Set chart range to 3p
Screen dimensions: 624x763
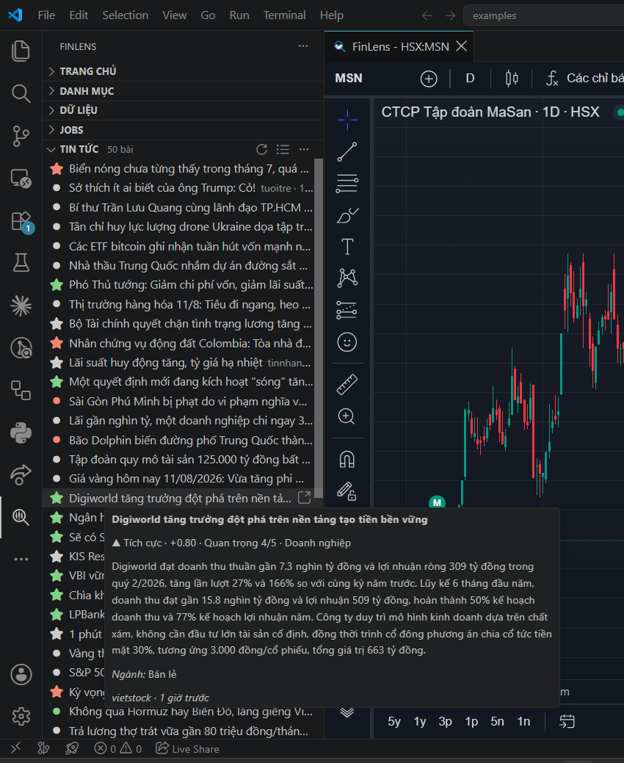(x=446, y=722)
